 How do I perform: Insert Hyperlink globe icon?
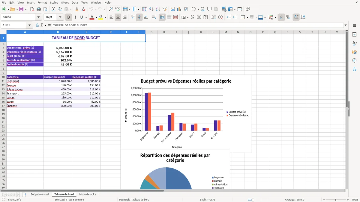(x=203, y=9)
